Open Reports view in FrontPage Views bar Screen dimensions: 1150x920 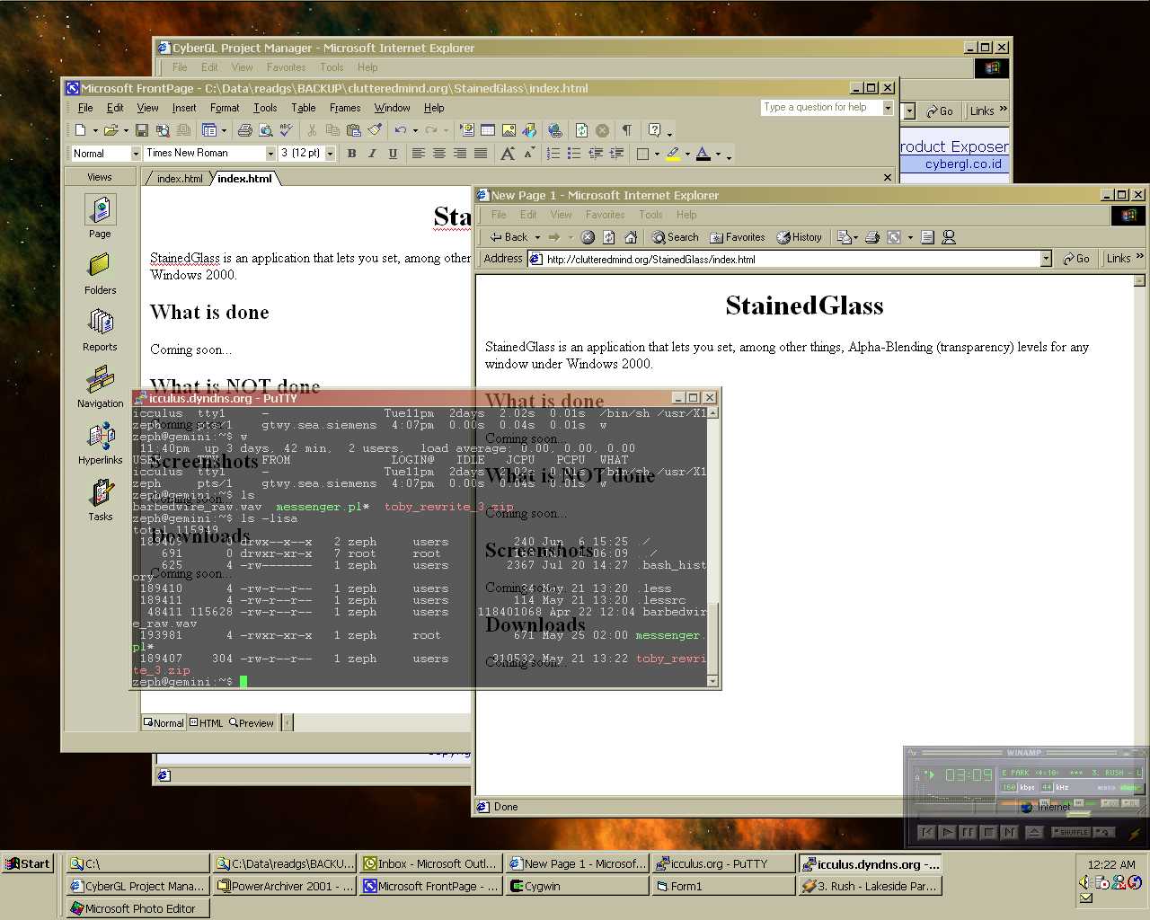click(100, 330)
